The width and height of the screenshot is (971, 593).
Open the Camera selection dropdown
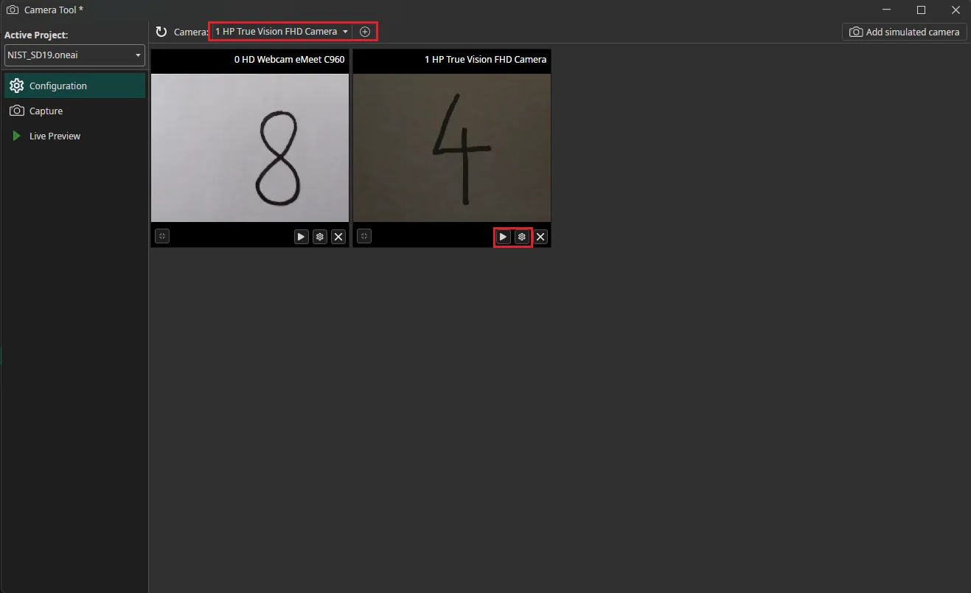click(x=279, y=31)
